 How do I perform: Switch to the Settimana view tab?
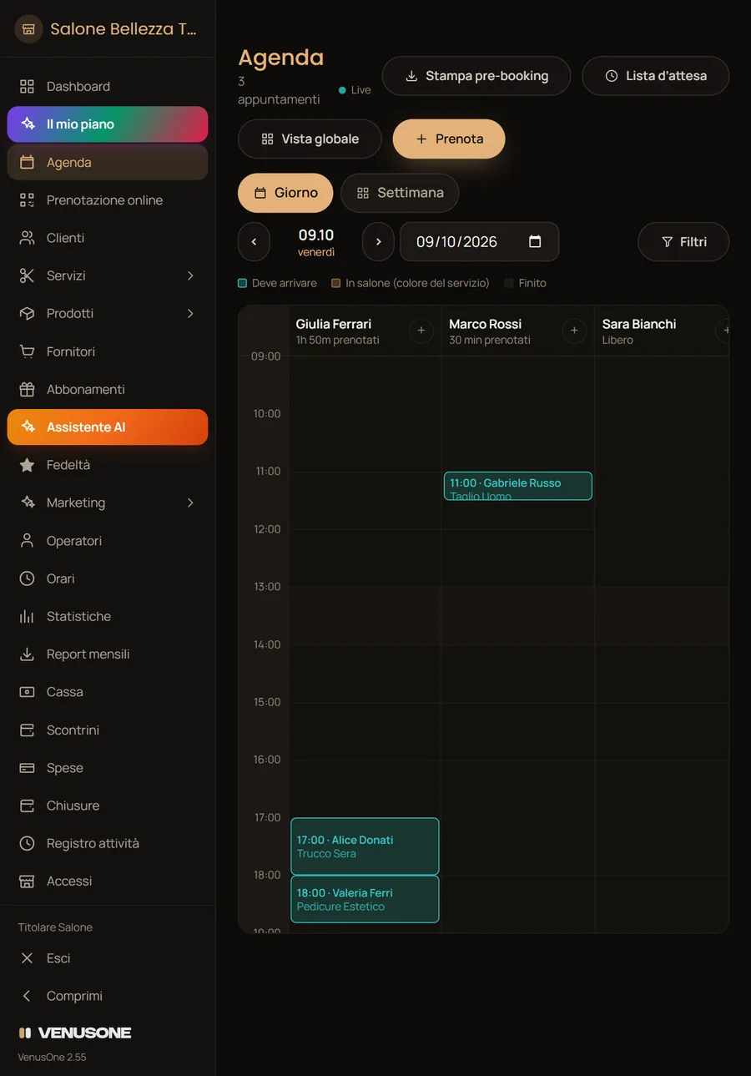[400, 193]
